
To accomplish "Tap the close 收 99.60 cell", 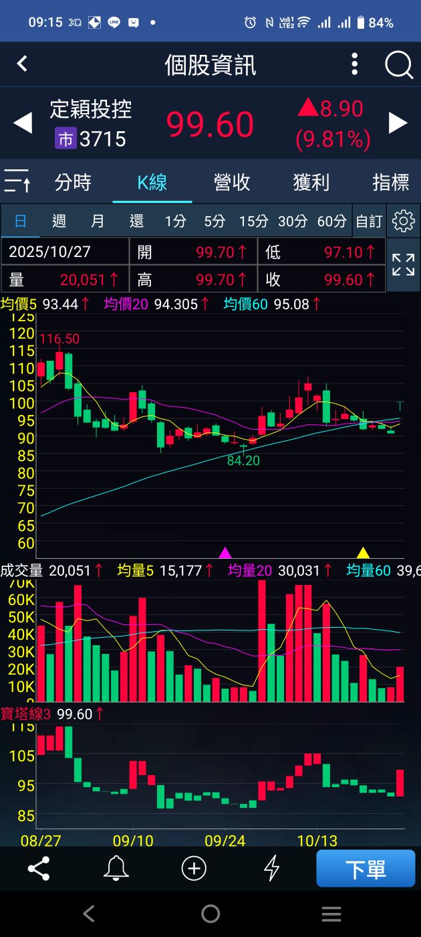I will (x=321, y=279).
